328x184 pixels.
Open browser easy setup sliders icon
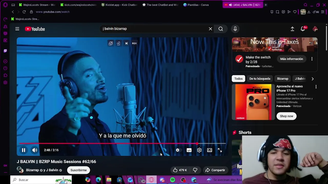click(x=323, y=12)
